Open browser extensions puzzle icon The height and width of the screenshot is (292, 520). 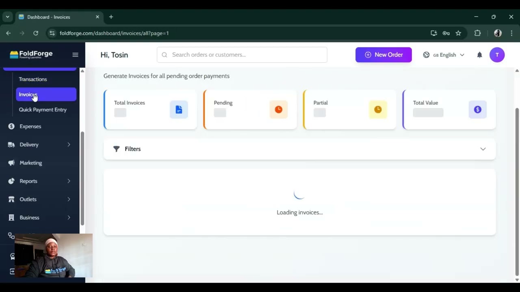[477, 33]
